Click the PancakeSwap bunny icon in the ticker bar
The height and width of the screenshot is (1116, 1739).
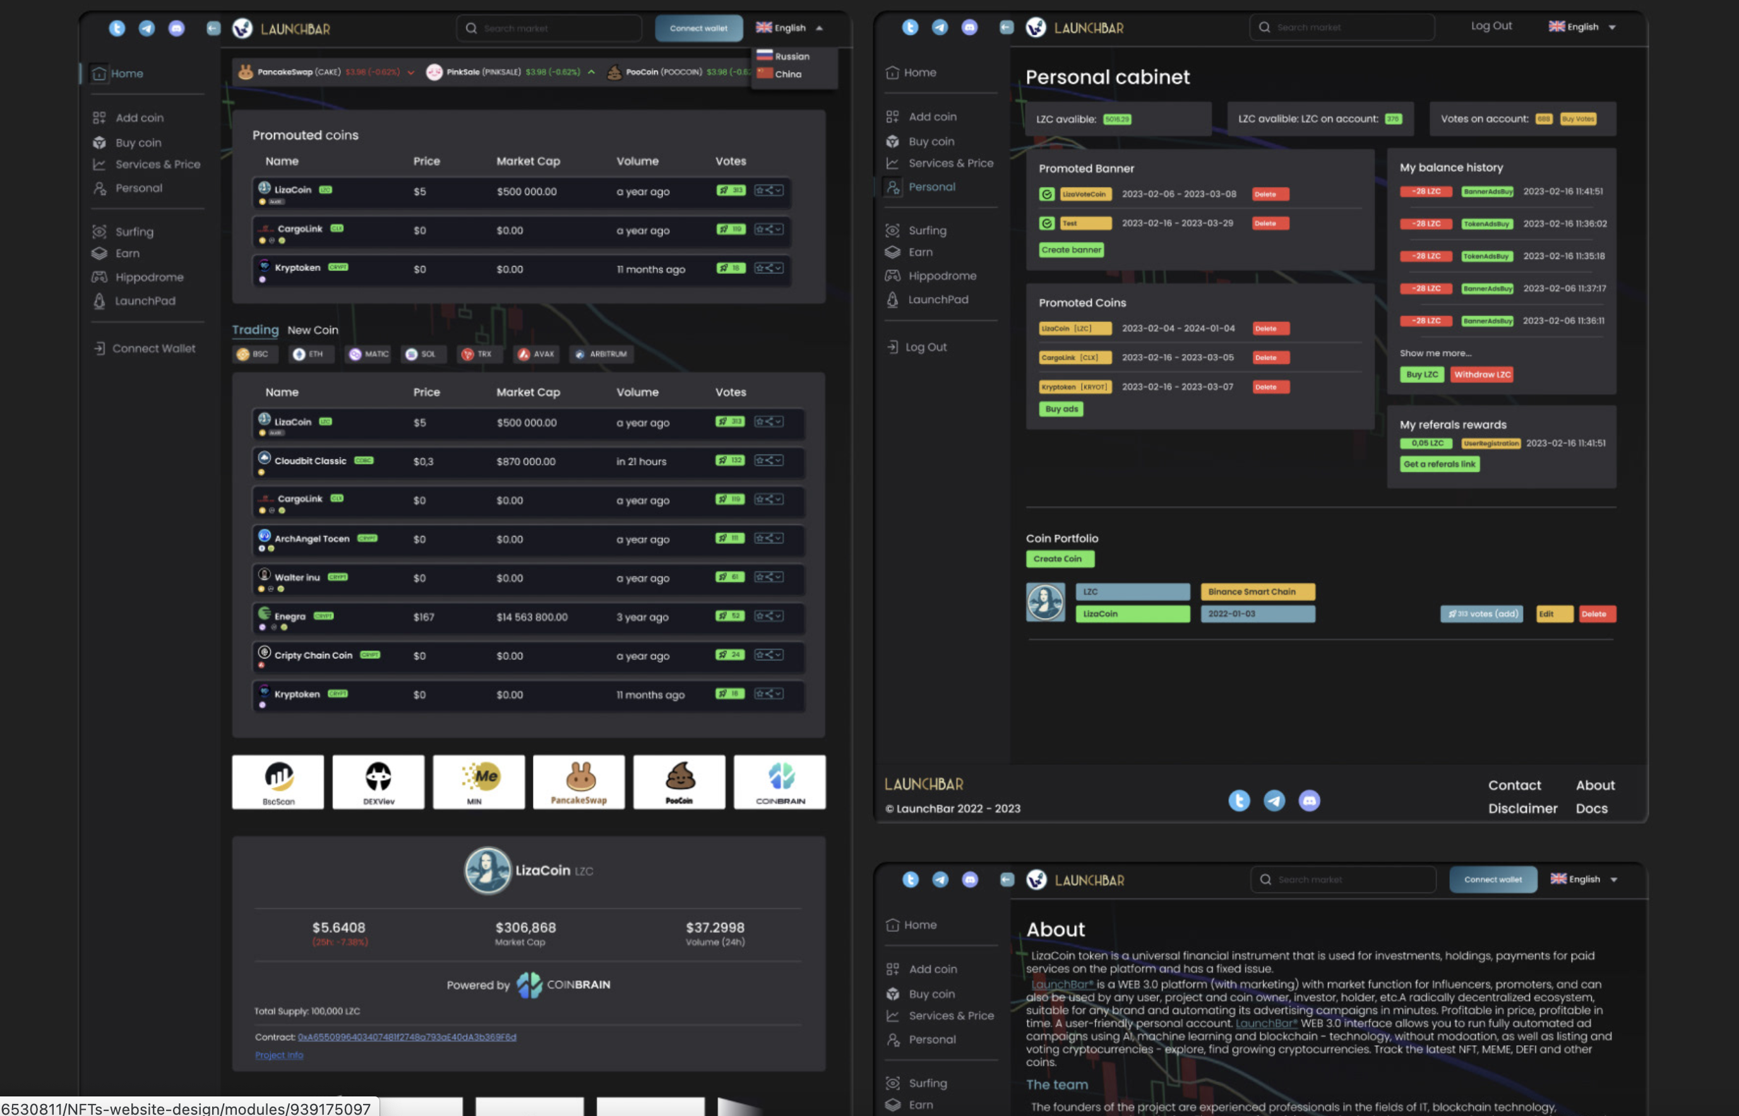pos(246,72)
